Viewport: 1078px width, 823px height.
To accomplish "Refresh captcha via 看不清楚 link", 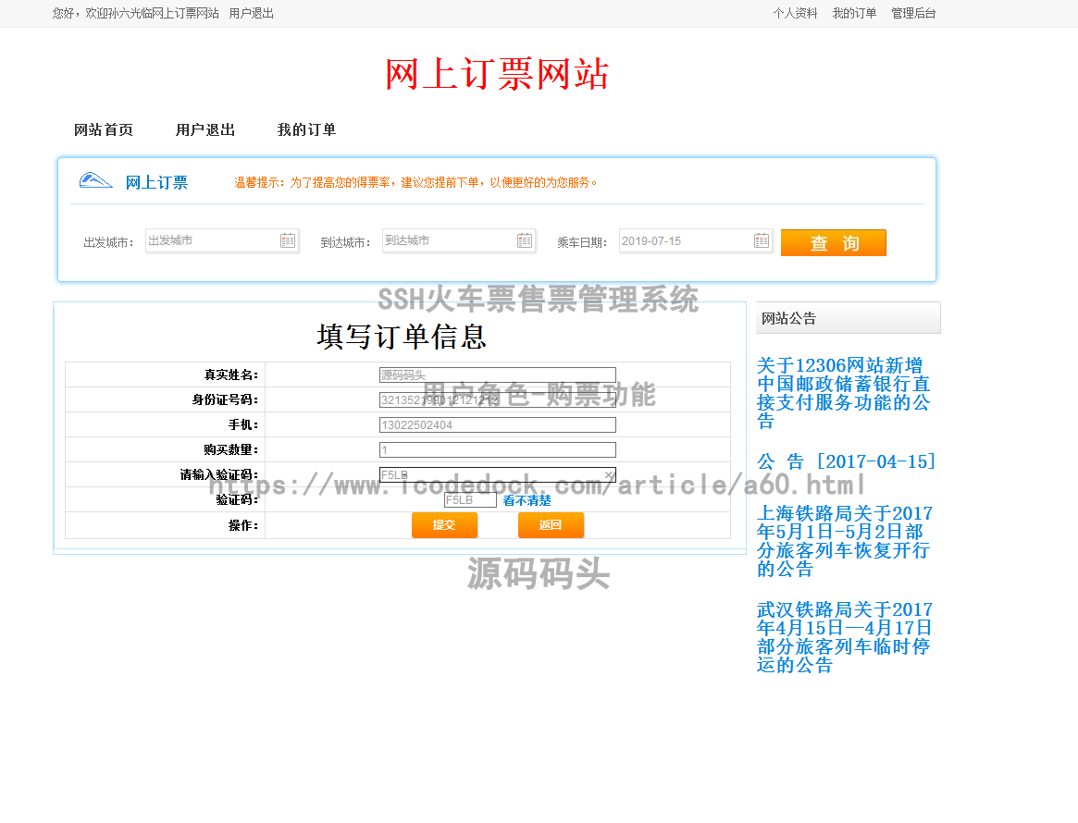I will (527, 500).
